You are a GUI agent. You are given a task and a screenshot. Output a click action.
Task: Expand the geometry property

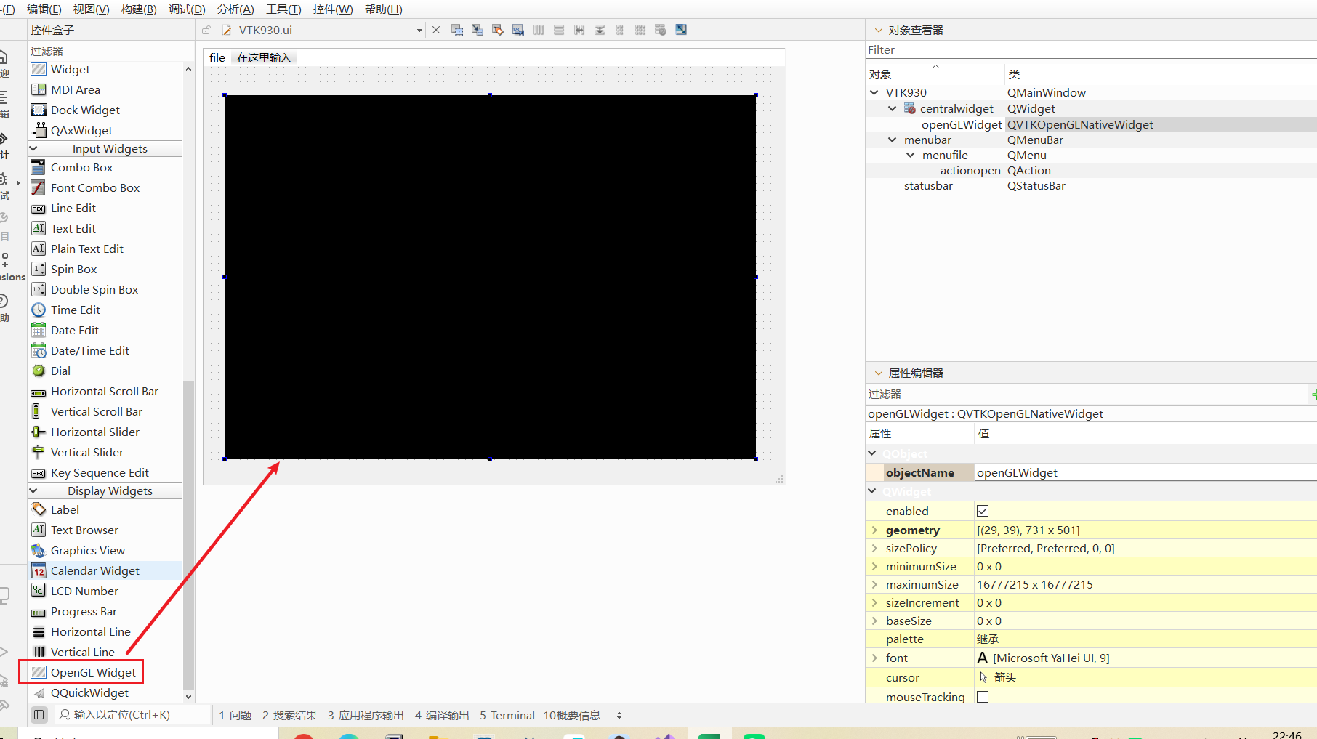point(874,530)
